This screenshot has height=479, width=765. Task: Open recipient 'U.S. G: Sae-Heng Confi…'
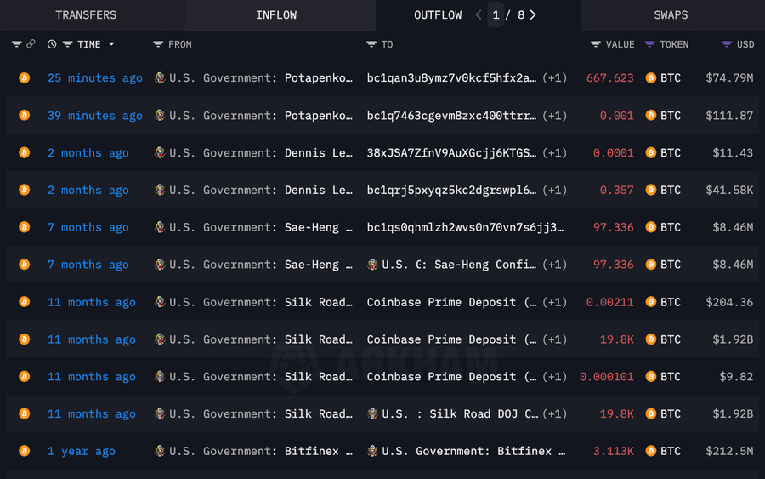459,265
